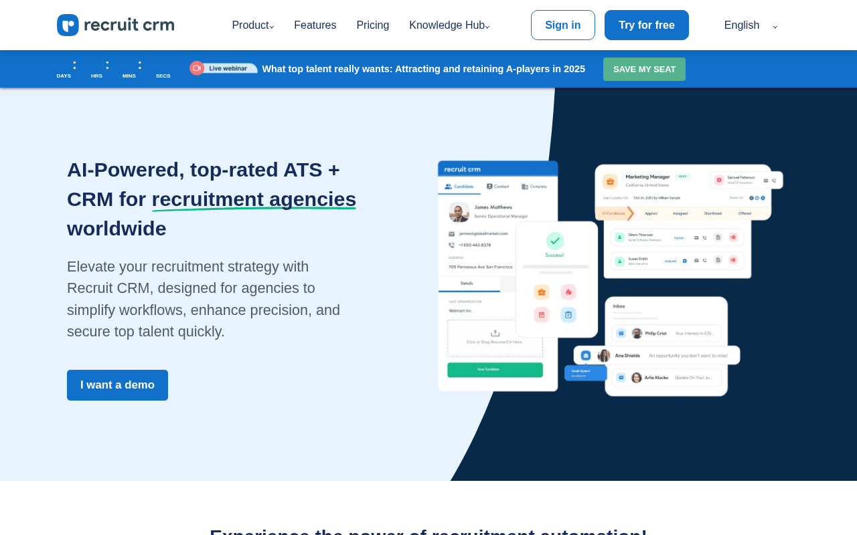Viewport: 857px width, 535px height.
Task: Click the Recruit CRM logo
Action: pos(114,25)
